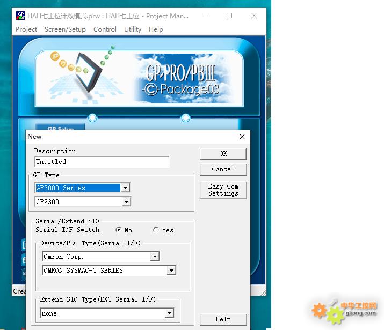Open the Control menu
This screenshot has height=330, width=384.
click(x=105, y=29)
